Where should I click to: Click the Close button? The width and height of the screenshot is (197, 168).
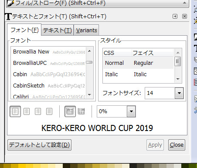point(177,145)
